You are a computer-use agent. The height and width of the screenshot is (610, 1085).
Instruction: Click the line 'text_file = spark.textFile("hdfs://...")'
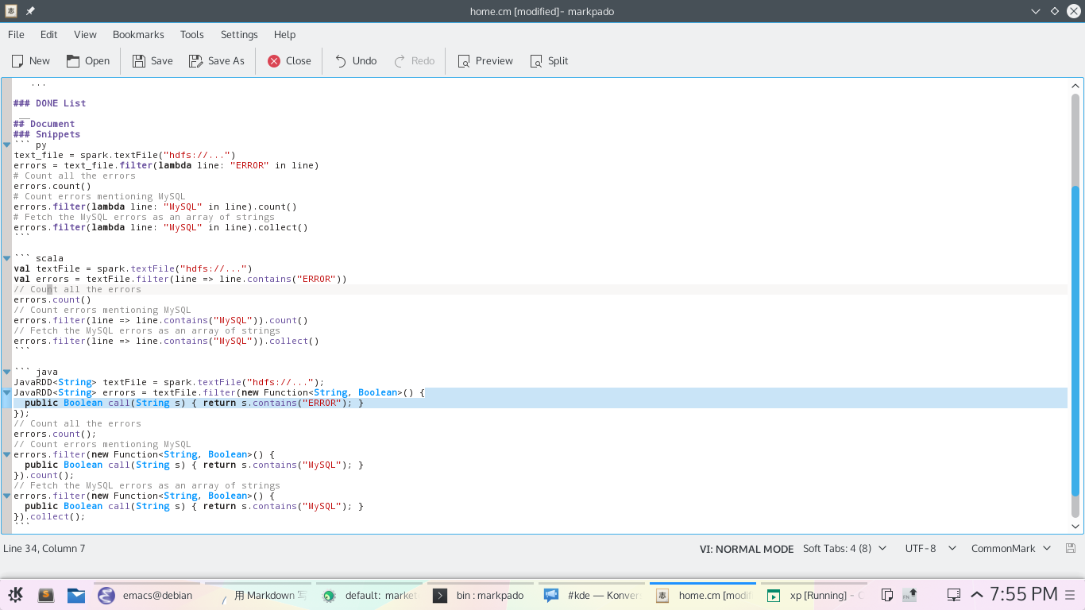(x=125, y=155)
